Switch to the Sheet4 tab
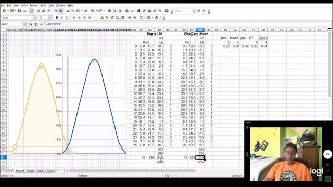 51,171
